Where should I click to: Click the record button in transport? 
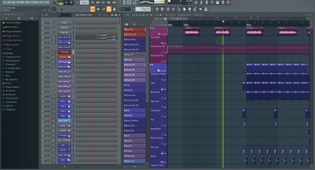tap(77, 3)
